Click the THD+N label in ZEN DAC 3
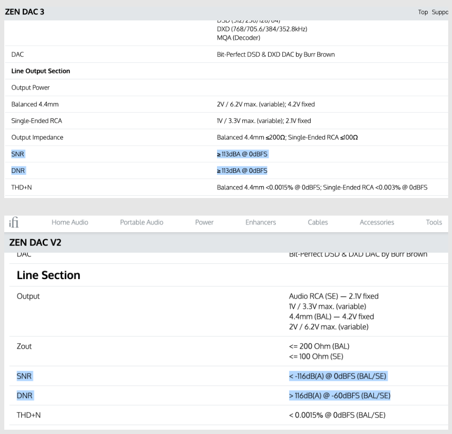This screenshot has width=452, height=434. [x=22, y=187]
